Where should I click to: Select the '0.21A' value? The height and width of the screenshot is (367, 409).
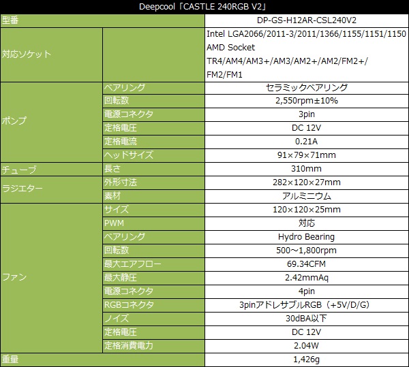307,142
